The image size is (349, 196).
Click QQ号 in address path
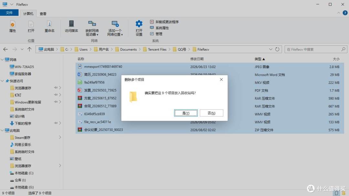coord(182,49)
